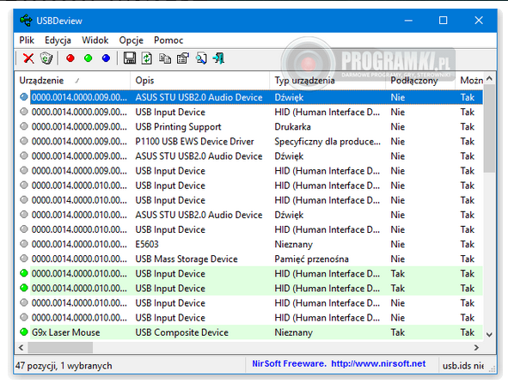
Task: Click the recycle bin toolbar icon
Action: [x=46, y=58]
